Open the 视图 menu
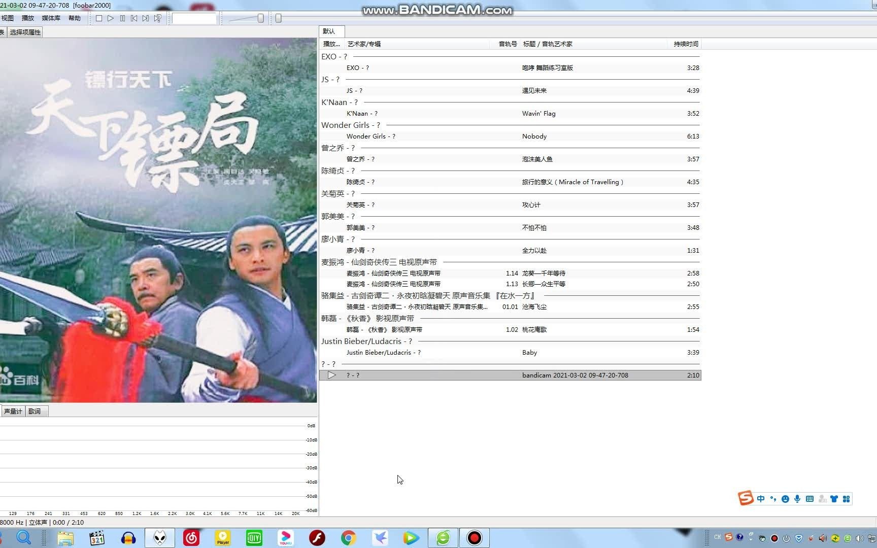 (8, 18)
